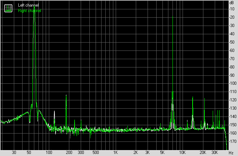Click the '-150' dB axis value
The image size is (238, 156).
(x=233, y=125)
